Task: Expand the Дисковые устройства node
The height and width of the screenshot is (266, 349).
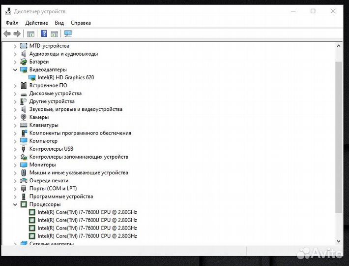Action: point(15,94)
